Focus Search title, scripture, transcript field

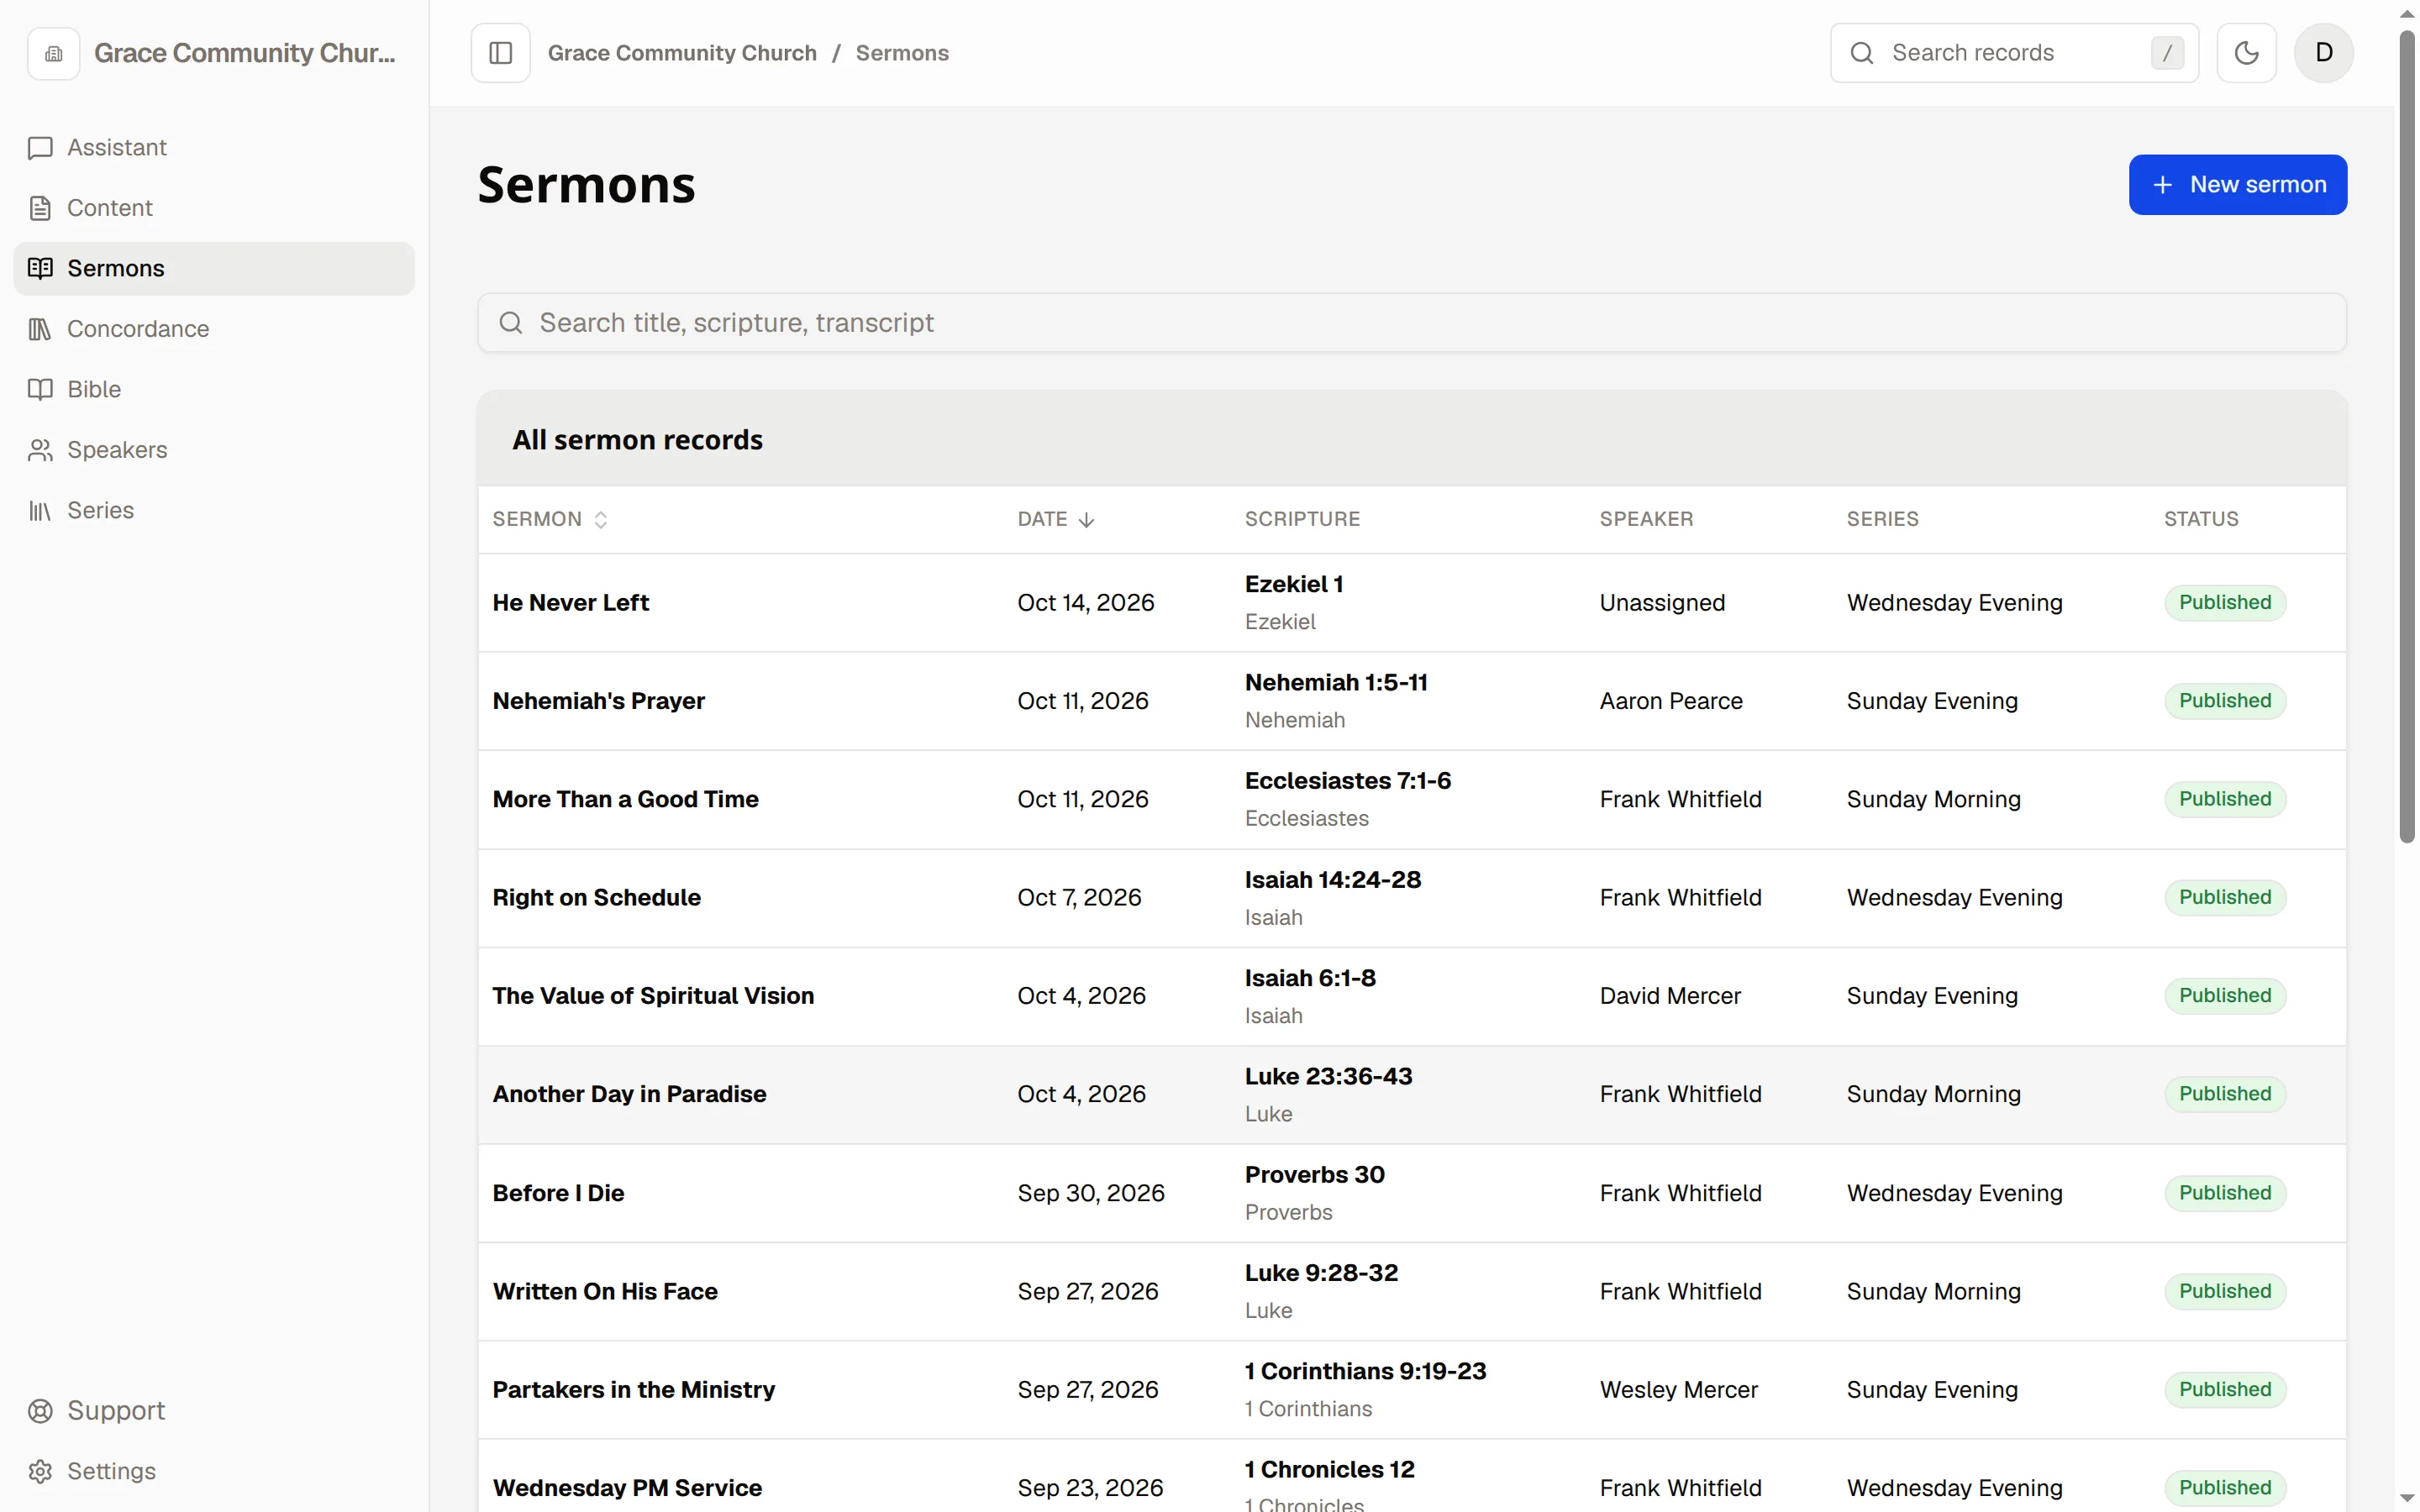click(1411, 323)
